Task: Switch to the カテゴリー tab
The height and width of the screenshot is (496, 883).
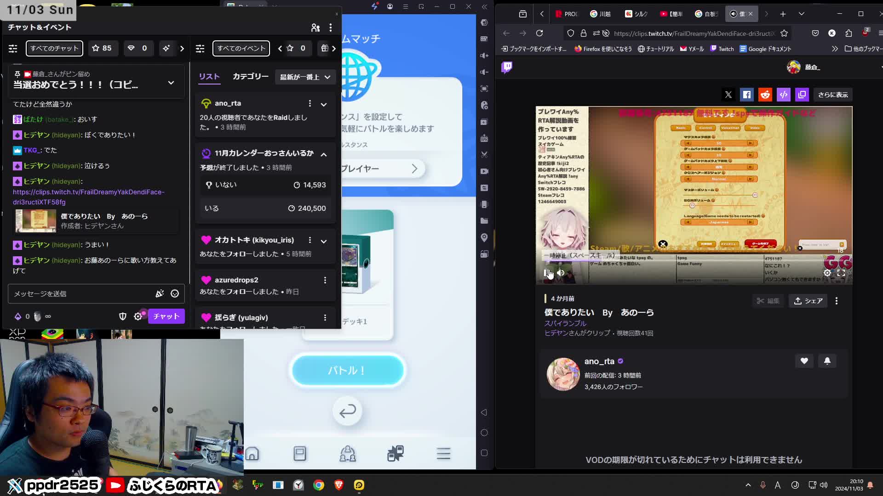Action: [x=250, y=77]
